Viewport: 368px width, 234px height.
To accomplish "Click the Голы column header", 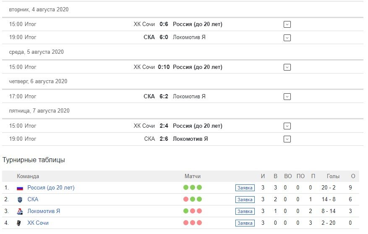I will click(x=333, y=176).
